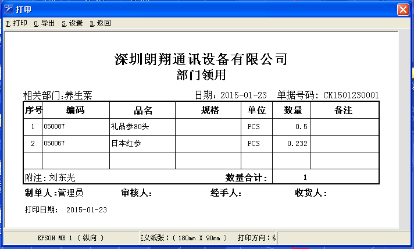Click the quantity value 0.232
Screen dimensions: 414x249
(x=297, y=143)
